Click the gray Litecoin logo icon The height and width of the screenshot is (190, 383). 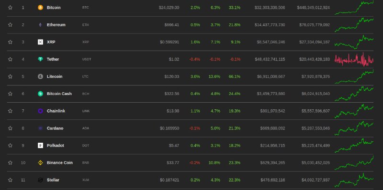click(x=40, y=76)
